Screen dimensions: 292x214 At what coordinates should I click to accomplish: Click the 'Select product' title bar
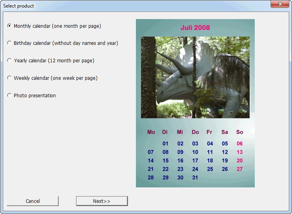119,6
